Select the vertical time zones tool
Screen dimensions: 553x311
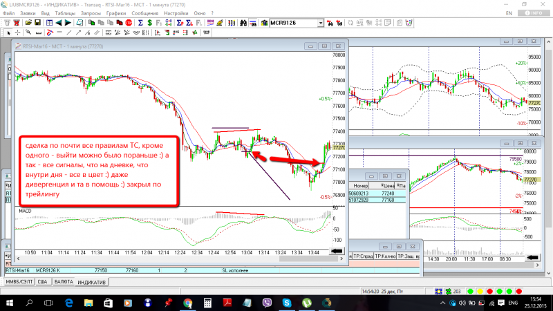(145, 32)
